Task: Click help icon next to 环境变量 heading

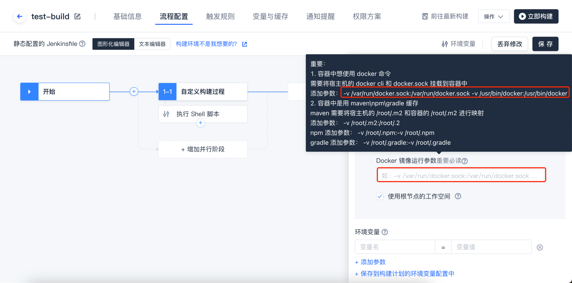Action: 385,232
